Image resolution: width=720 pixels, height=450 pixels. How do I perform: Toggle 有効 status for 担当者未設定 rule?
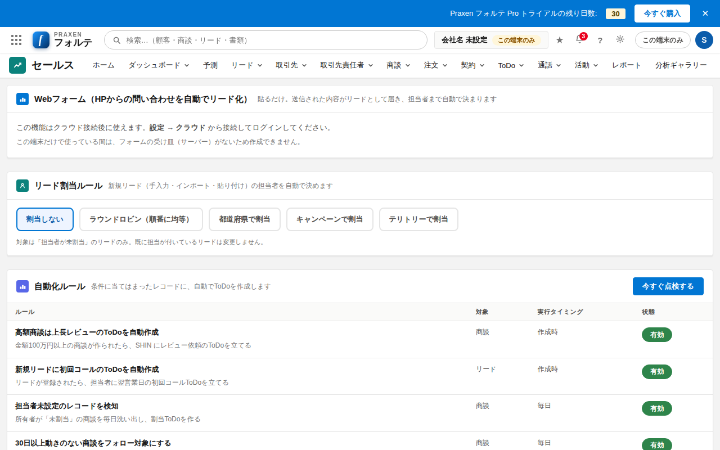pos(657,408)
